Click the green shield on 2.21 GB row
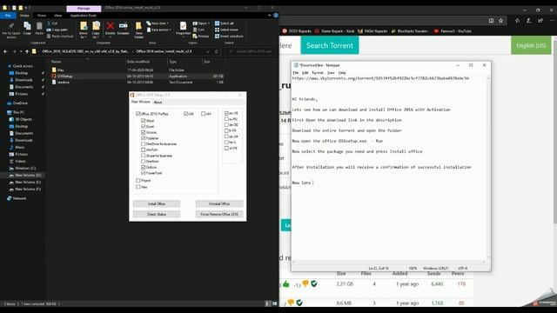Image resolution: width=557 pixels, height=313 pixels. (x=313, y=283)
